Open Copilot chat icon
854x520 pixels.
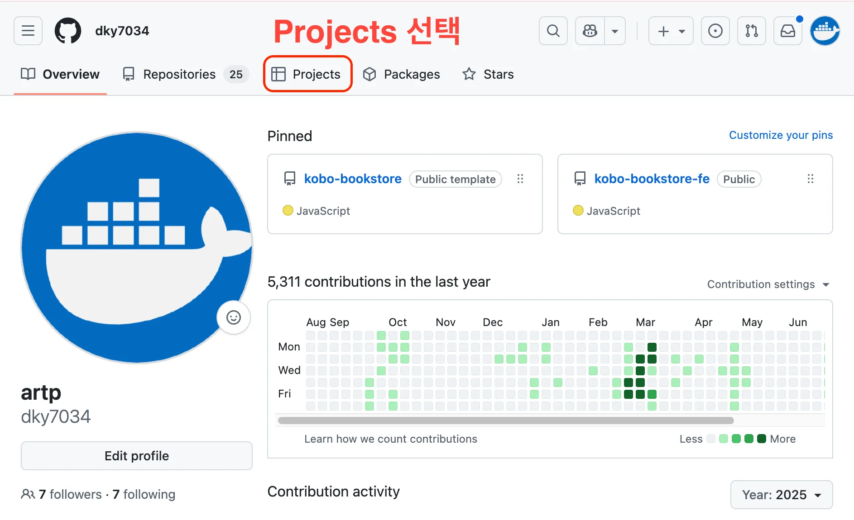coord(590,31)
